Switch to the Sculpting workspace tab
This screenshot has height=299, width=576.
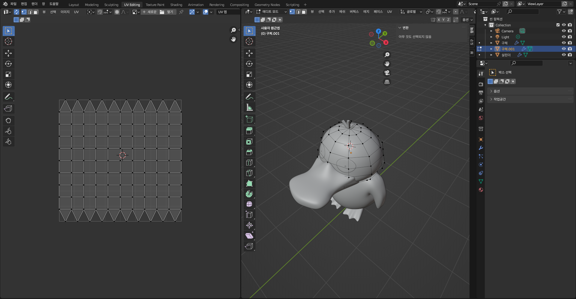click(111, 4)
